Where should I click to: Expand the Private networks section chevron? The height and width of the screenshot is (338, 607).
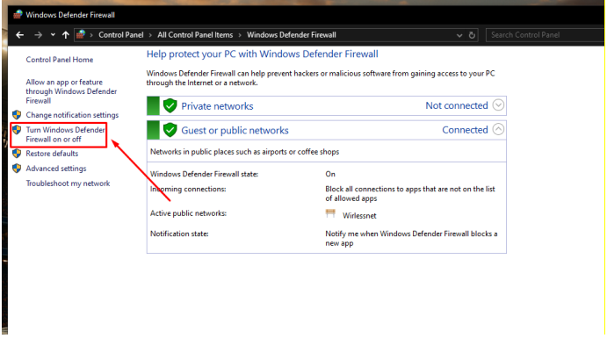point(498,104)
